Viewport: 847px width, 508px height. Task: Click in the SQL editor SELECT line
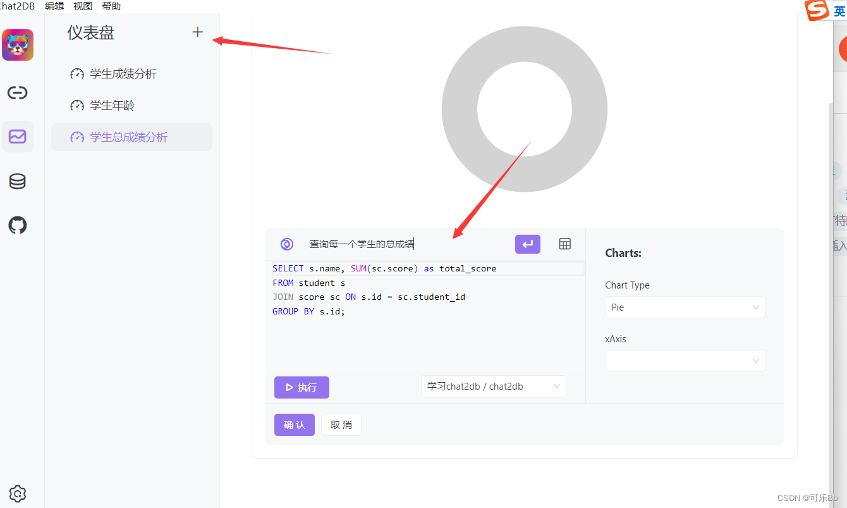coord(428,269)
